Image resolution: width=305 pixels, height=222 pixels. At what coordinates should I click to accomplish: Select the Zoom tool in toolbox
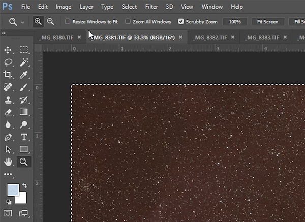[x=24, y=162]
